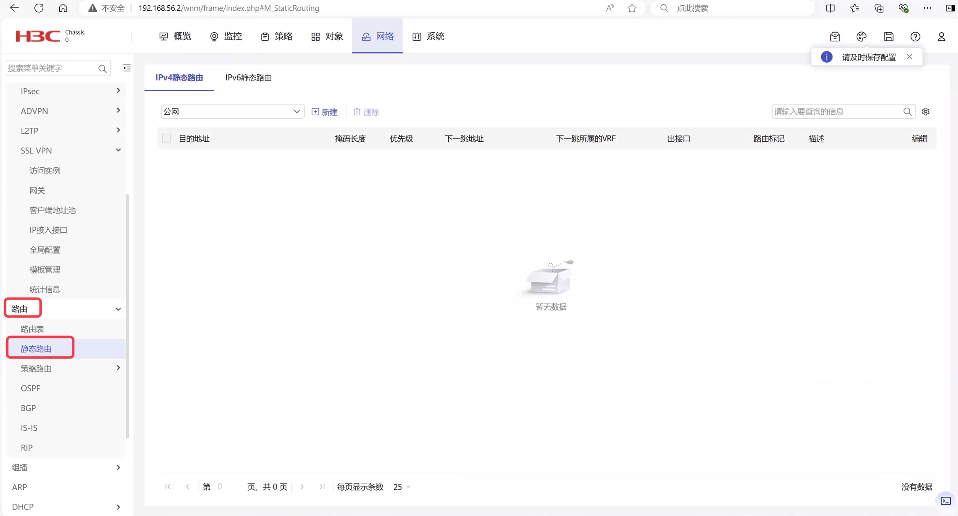The width and height of the screenshot is (958, 516).
Task: Open the messages mailbox icon in header
Action: (x=835, y=37)
